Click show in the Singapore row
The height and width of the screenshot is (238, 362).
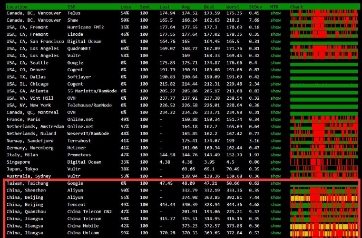pyautogui.click(x=276, y=162)
